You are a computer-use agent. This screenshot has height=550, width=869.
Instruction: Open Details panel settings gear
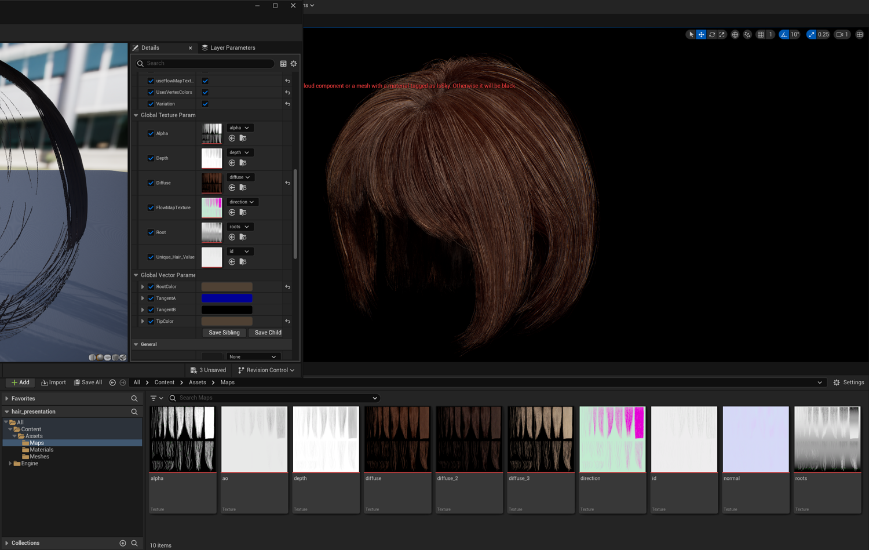(x=294, y=64)
